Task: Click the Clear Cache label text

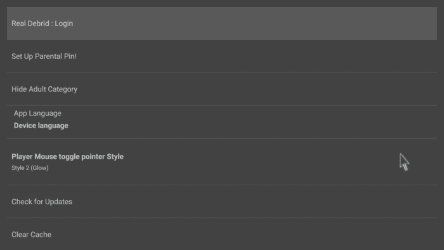Action: coord(32,235)
